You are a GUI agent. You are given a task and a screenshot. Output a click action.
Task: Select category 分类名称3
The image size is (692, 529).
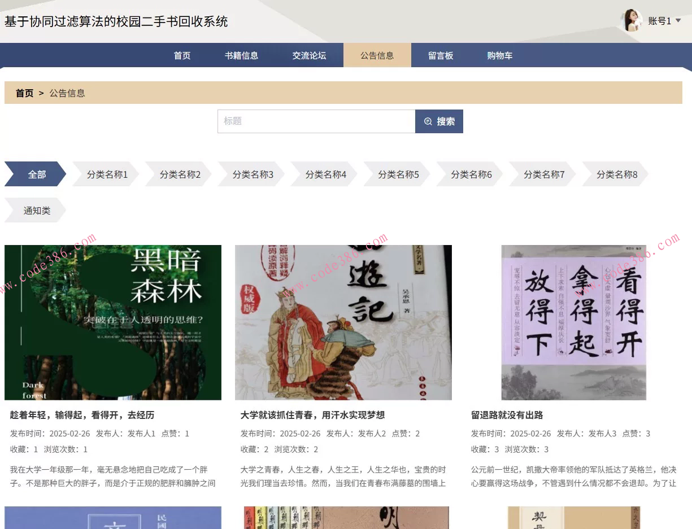252,174
